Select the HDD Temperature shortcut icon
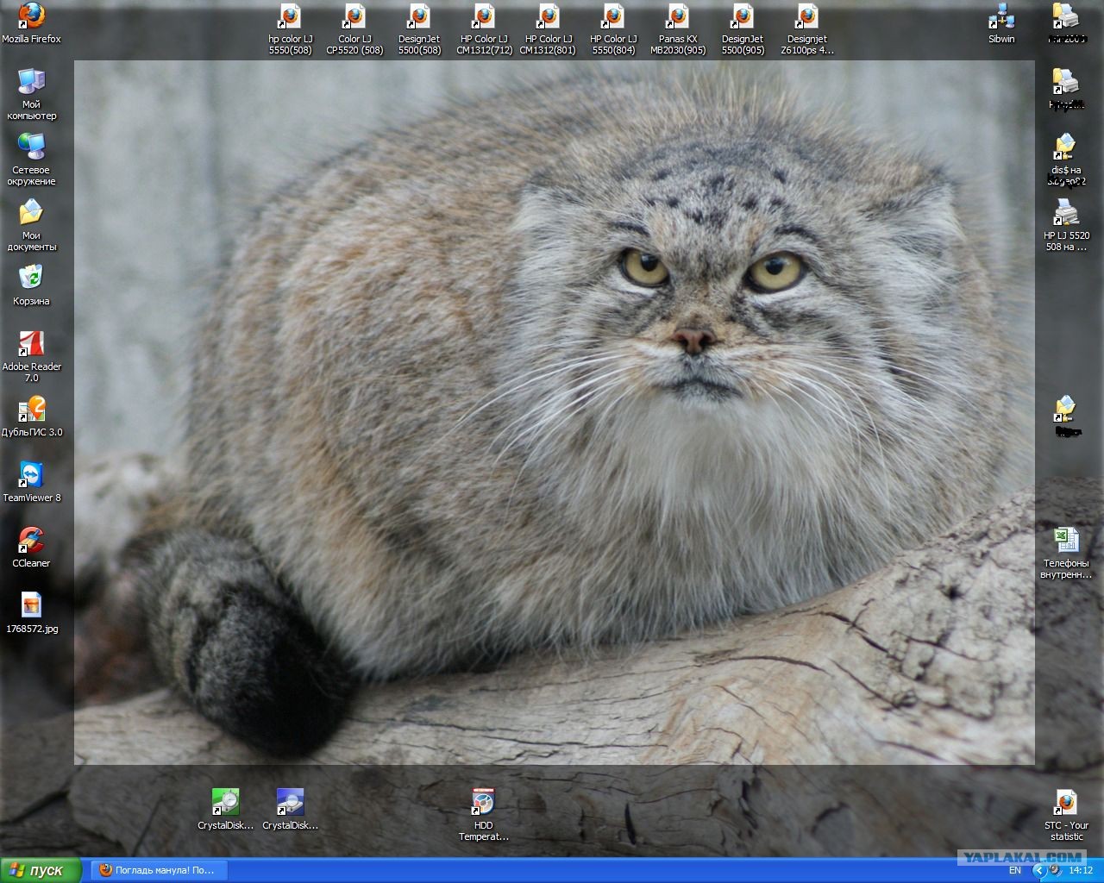Viewport: 1104px width, 883px height. (x=484, y=802)
